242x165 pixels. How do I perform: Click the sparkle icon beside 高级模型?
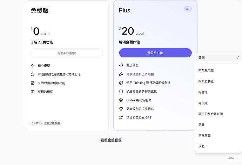tap(121, 65)
